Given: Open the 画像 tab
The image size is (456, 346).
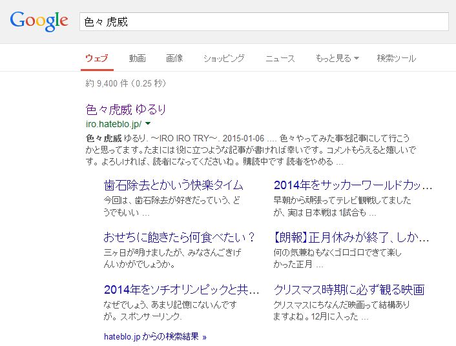Looking at the screenshot, I should click(174, 58).
